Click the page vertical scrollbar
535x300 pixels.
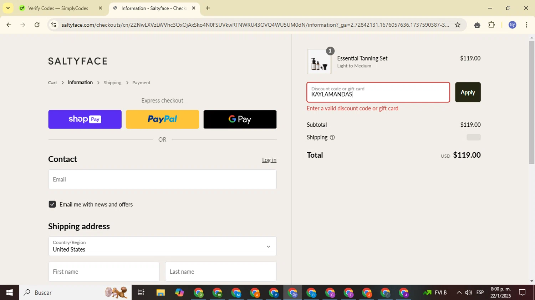click(532, 102)
